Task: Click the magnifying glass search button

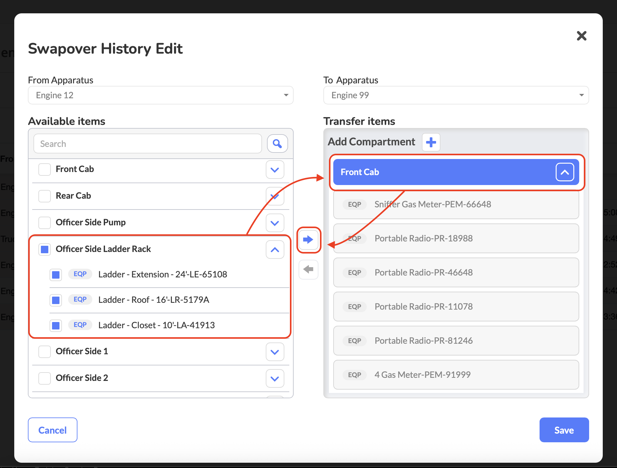Action: tap(277, 143)
